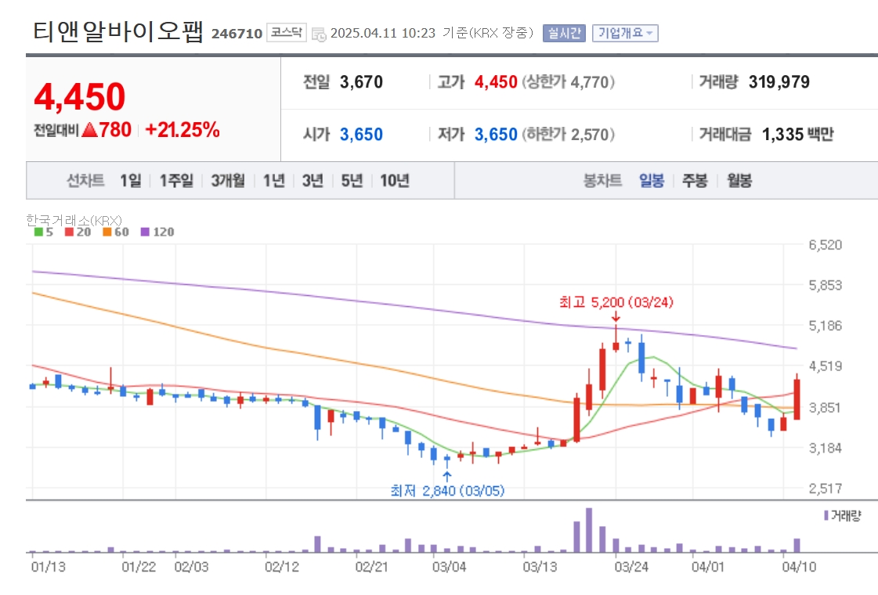Image resolution: width=878 pixels, height=595 pixels.
Task: Switch to 주봉 weekly candle chart
Action: point(695,180)
